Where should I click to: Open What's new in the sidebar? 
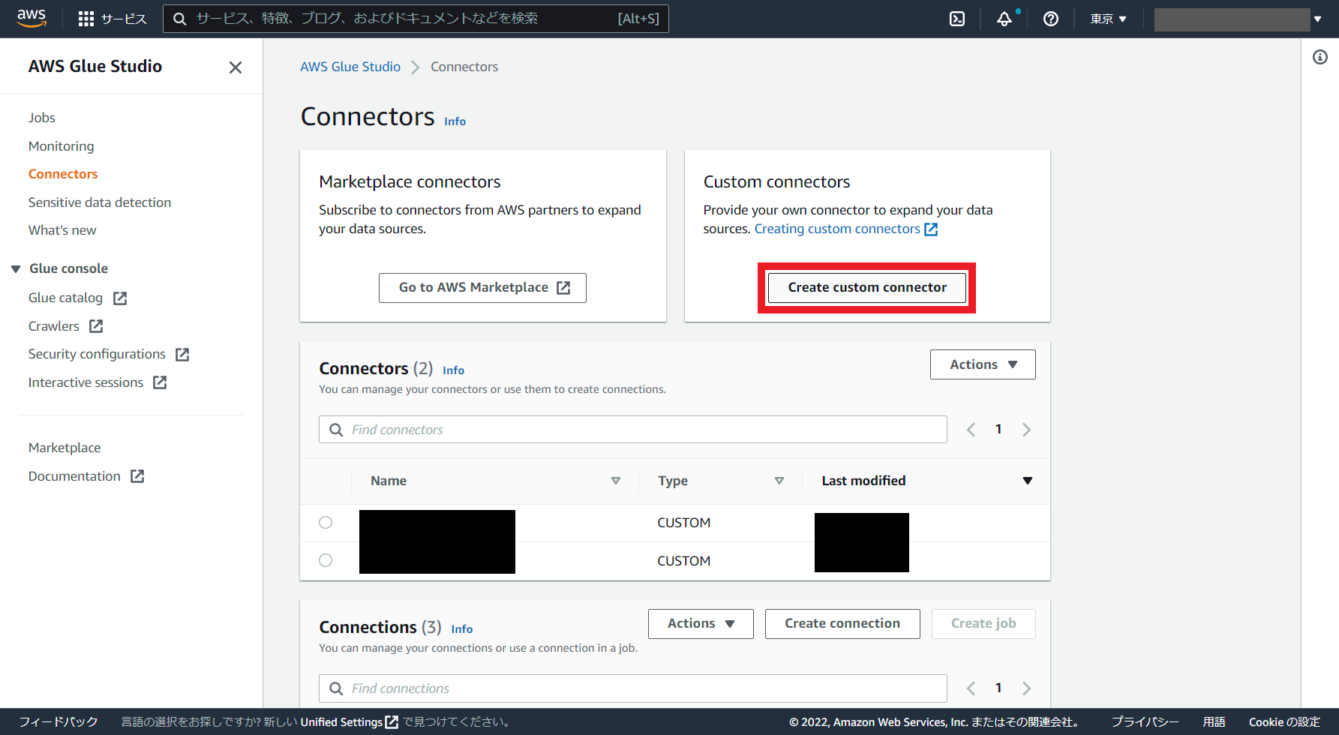(x=62, y=230)
